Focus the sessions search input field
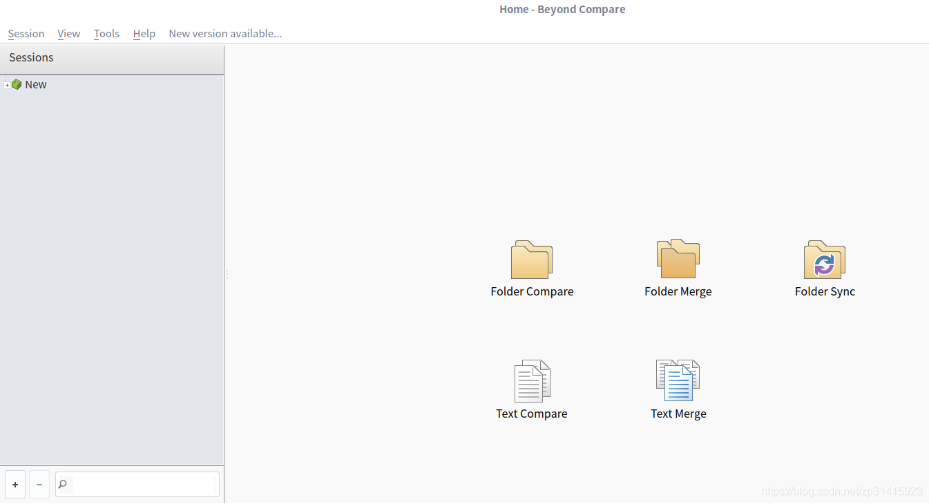This screenshot has height=504, width=929. [x=137, y=485]
